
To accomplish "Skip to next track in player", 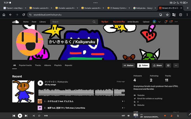I will [26, 116].
